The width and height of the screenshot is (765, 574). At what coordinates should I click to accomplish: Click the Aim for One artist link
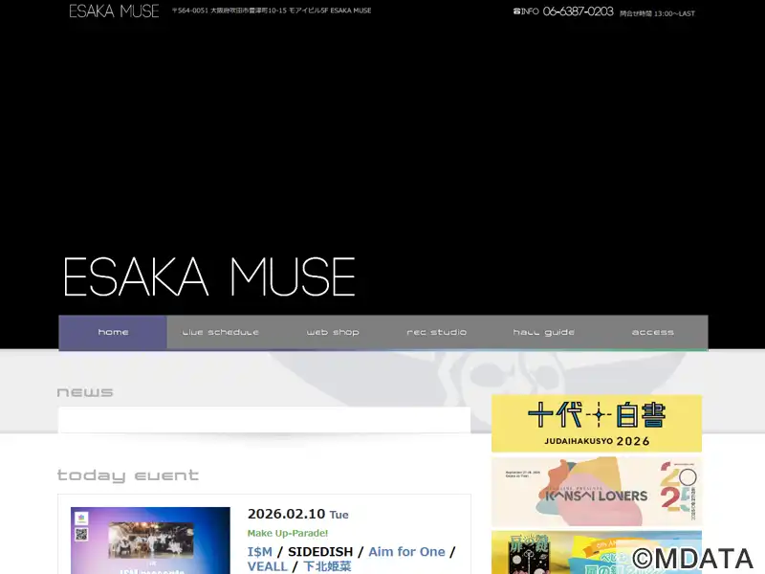click(406, 552)
